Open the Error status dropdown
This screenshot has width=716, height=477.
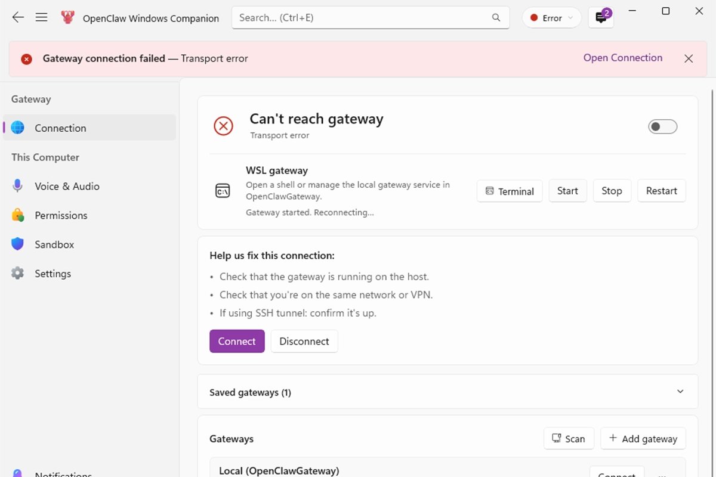(551, 18)
